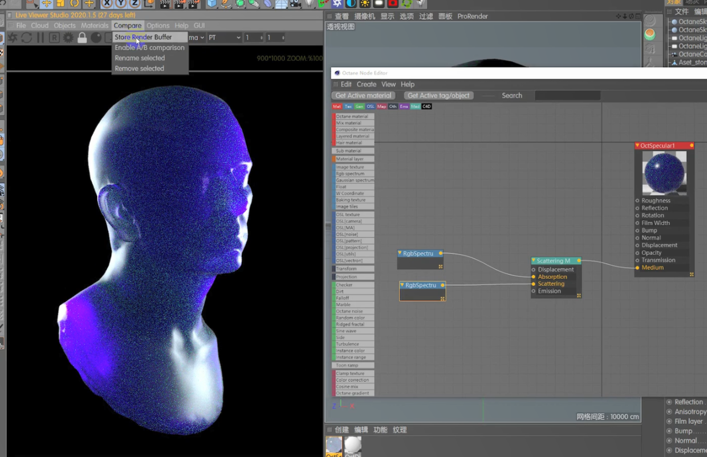Toggle the Tex node filter tag
Screen dimensions: 707x457
pos(348,107)
